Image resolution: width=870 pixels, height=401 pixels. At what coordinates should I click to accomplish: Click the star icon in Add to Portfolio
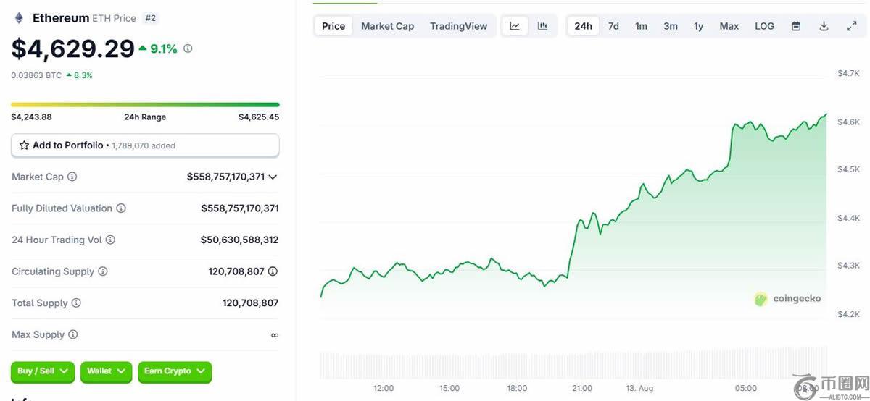tap(24, 145)
